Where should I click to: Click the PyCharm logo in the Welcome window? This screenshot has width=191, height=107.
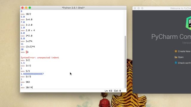click(x=188, y=23)
